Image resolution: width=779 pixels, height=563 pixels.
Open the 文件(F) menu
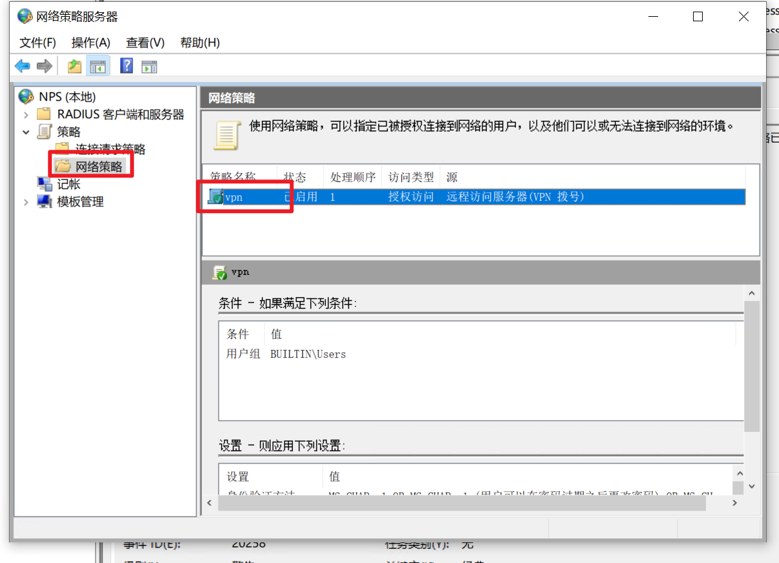pos(37,43)
